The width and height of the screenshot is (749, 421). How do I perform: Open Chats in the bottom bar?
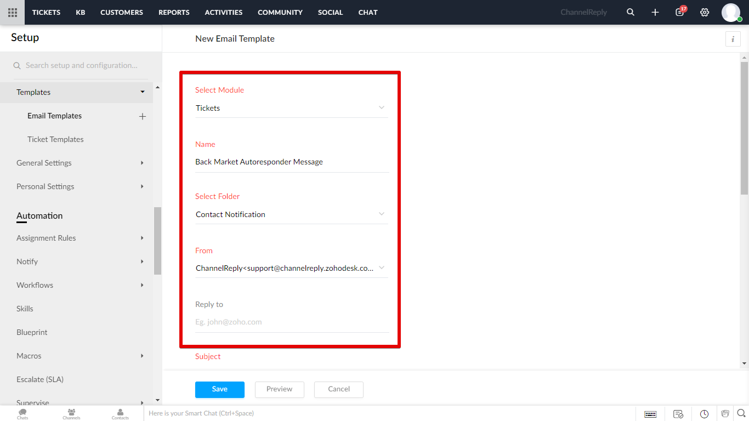coord(22,414)
